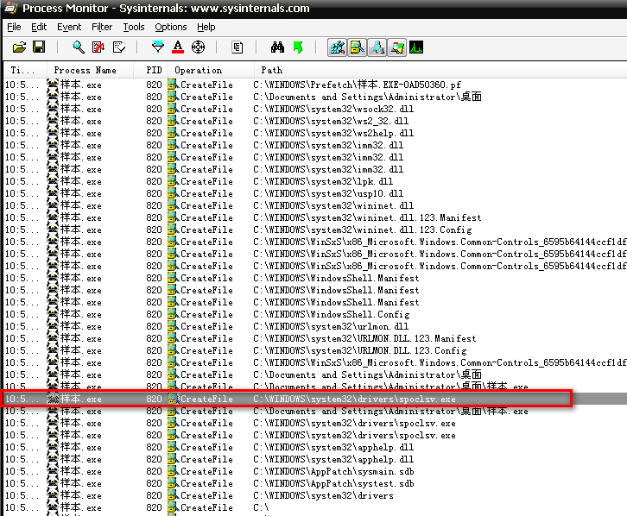Open the Highlight icon with red underline
The width and height of the screenshot is (627, 516).
[x=178, y=47]
